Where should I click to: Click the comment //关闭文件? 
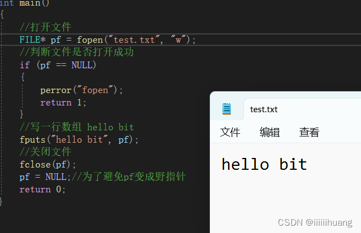click(45, 152)
